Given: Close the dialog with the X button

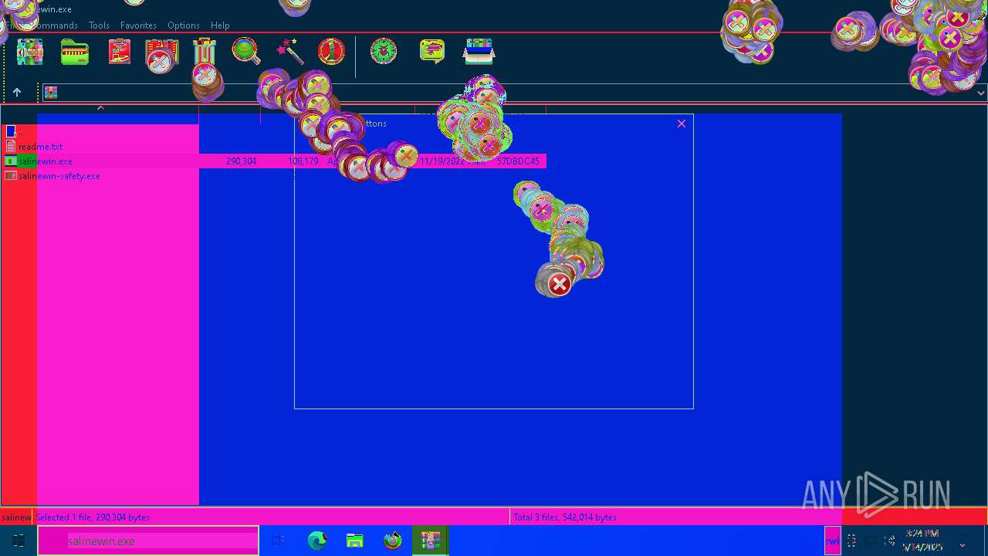Looking at the screenshot, I should pos(682,124).
